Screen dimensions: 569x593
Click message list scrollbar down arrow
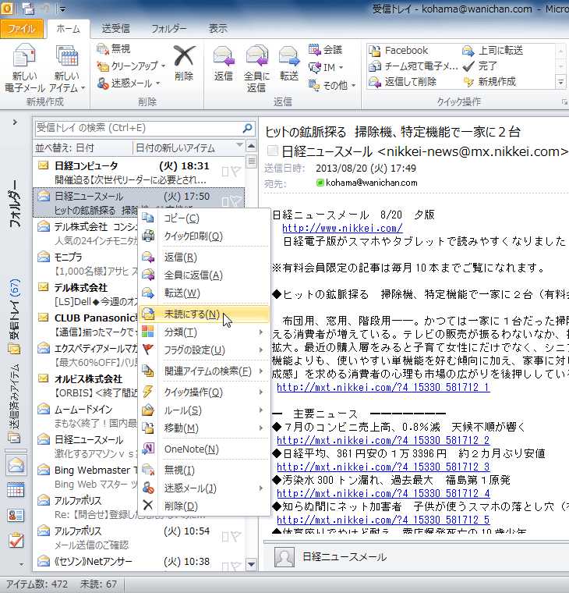pyautogui.click(x=251, y=565)
